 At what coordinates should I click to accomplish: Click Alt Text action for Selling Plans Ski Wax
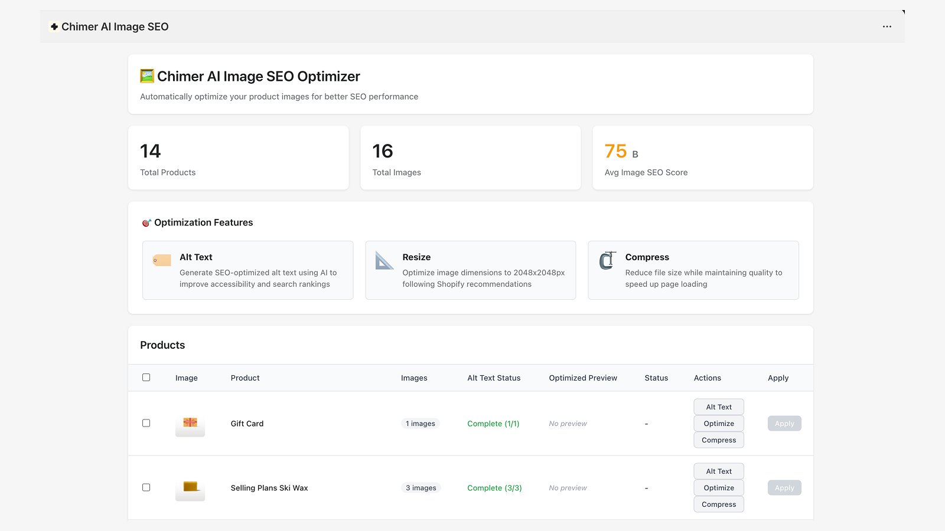pyautogui.click(x=718, y=471)
